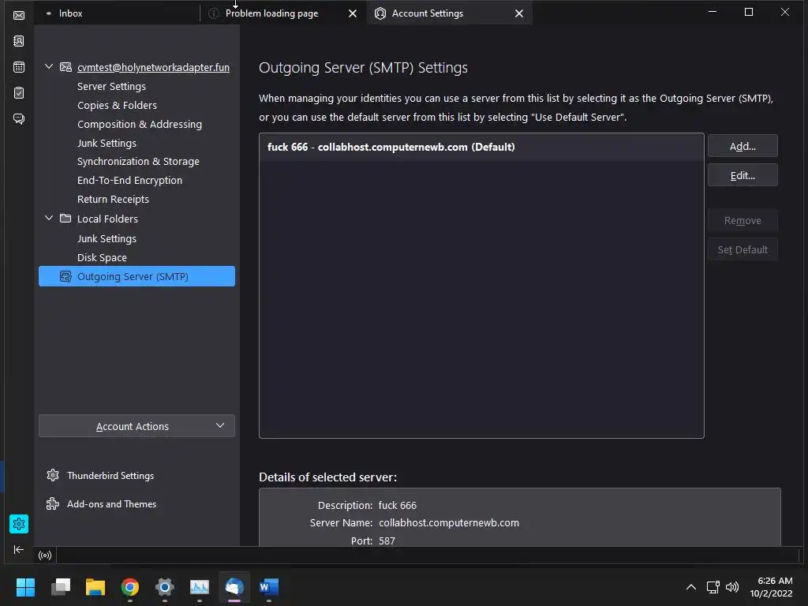The image size is (808, 606).
Task: Click Thunderbird icon on taskbar
Action: (x=234, y=587)
